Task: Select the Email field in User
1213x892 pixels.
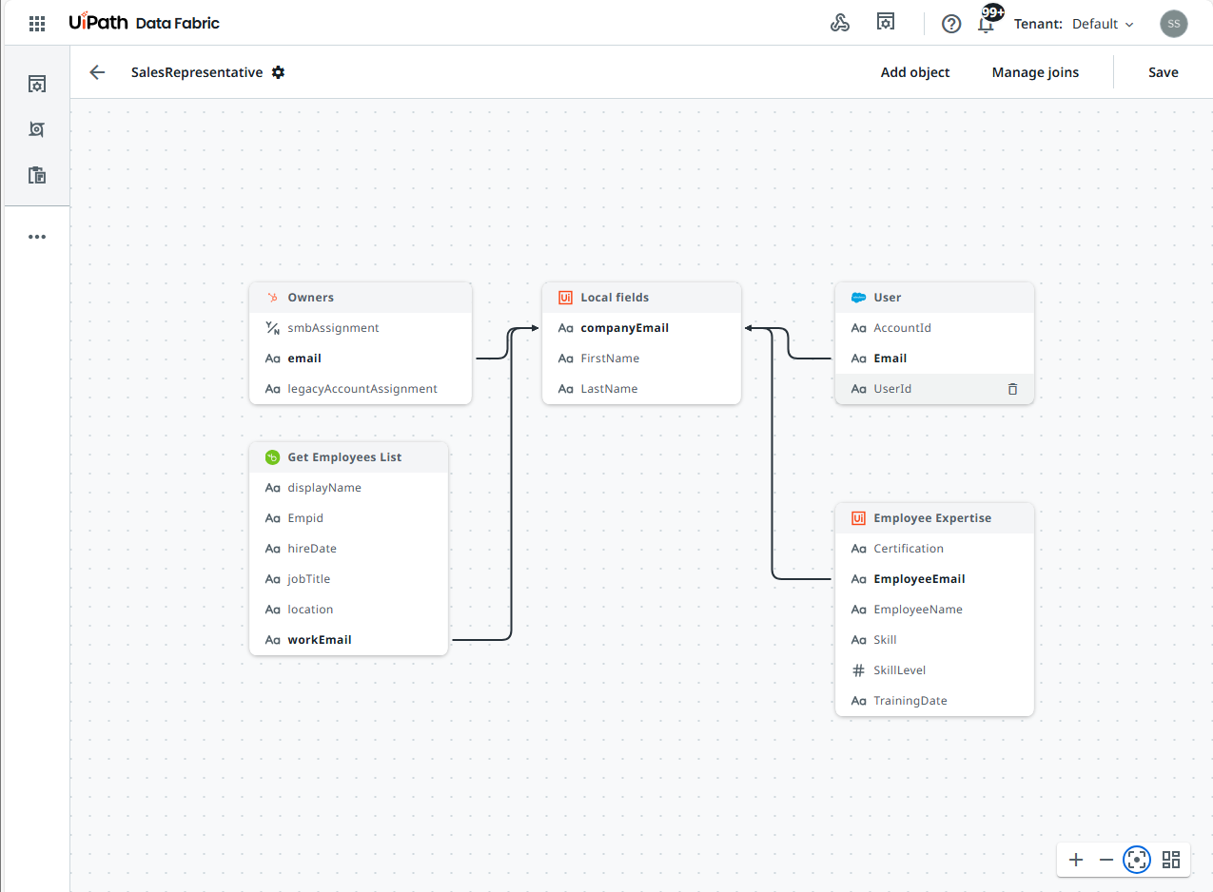Action: pos(934,359)
